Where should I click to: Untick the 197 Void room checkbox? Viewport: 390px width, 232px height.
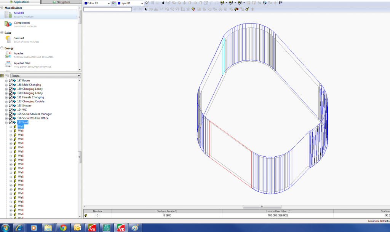coord(11,122)
